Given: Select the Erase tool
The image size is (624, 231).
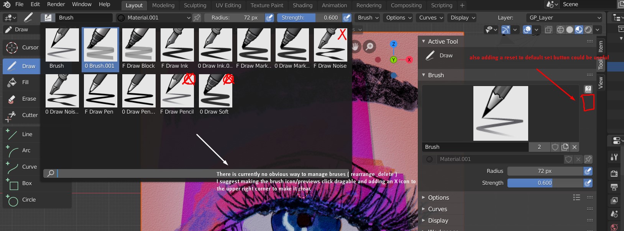Looking at the screenshot, I should click(x=22, y=99).
